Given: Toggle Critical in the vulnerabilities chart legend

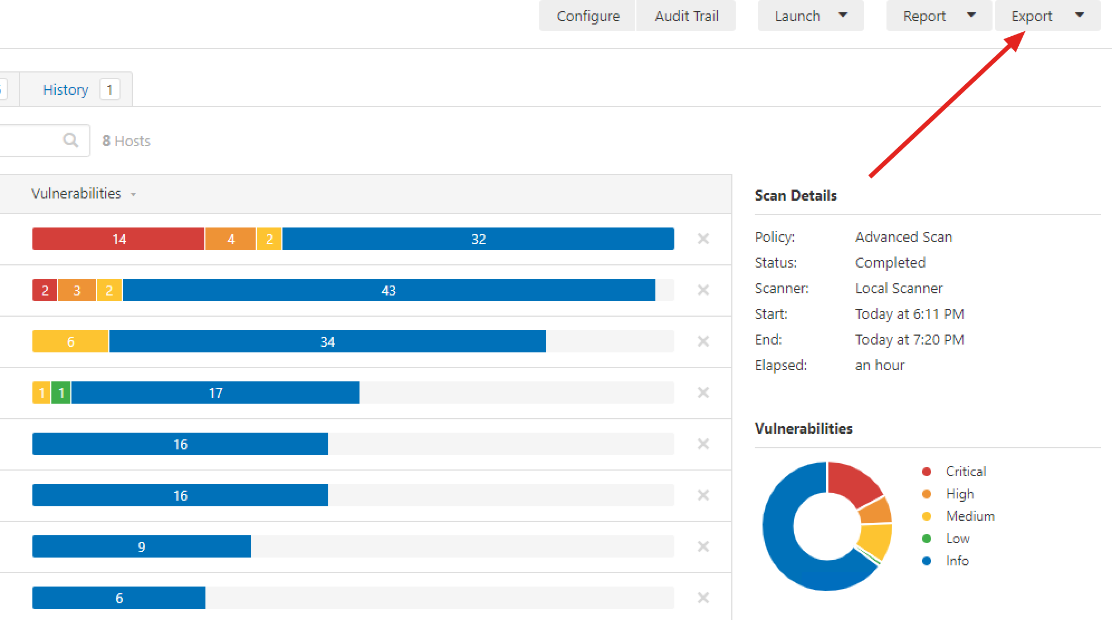Looking at the screenshot, I should point(965,472).
